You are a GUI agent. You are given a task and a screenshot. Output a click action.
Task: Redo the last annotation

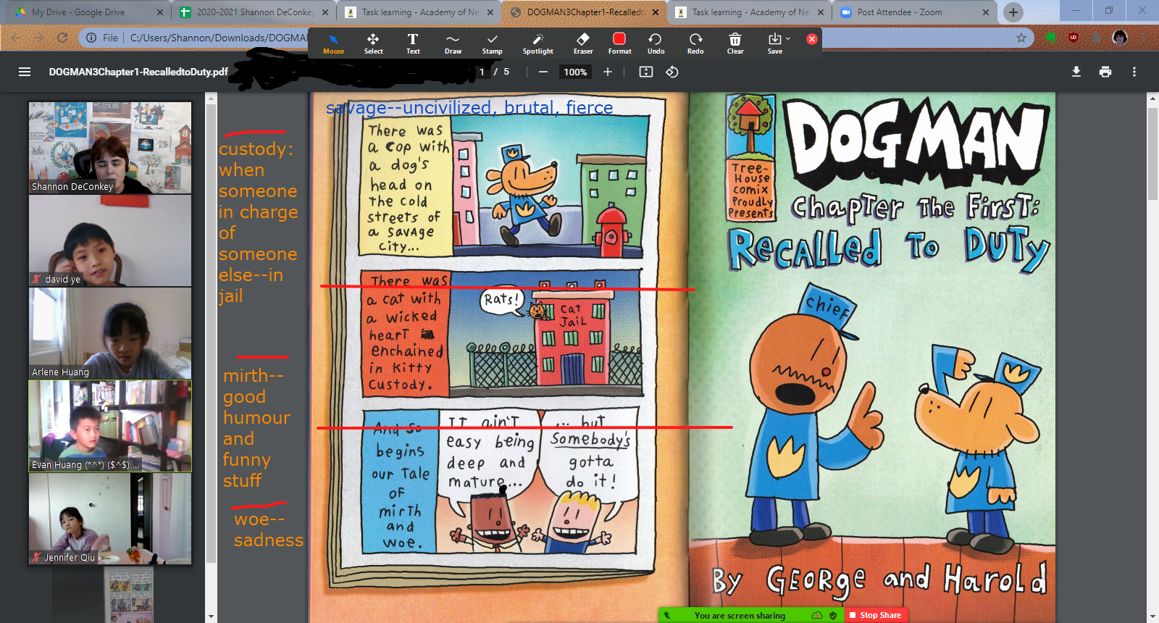pos(695,43)
